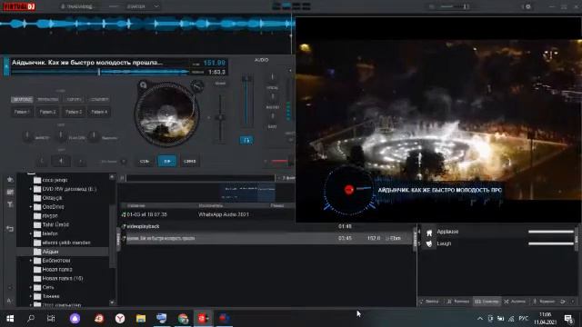Open Windows Start menu
The image size is (582, 327).
(10, 319)
